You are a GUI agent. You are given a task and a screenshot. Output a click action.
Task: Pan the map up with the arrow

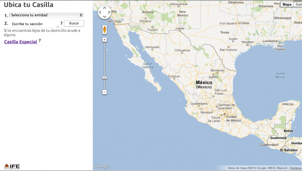pos(104,8)
